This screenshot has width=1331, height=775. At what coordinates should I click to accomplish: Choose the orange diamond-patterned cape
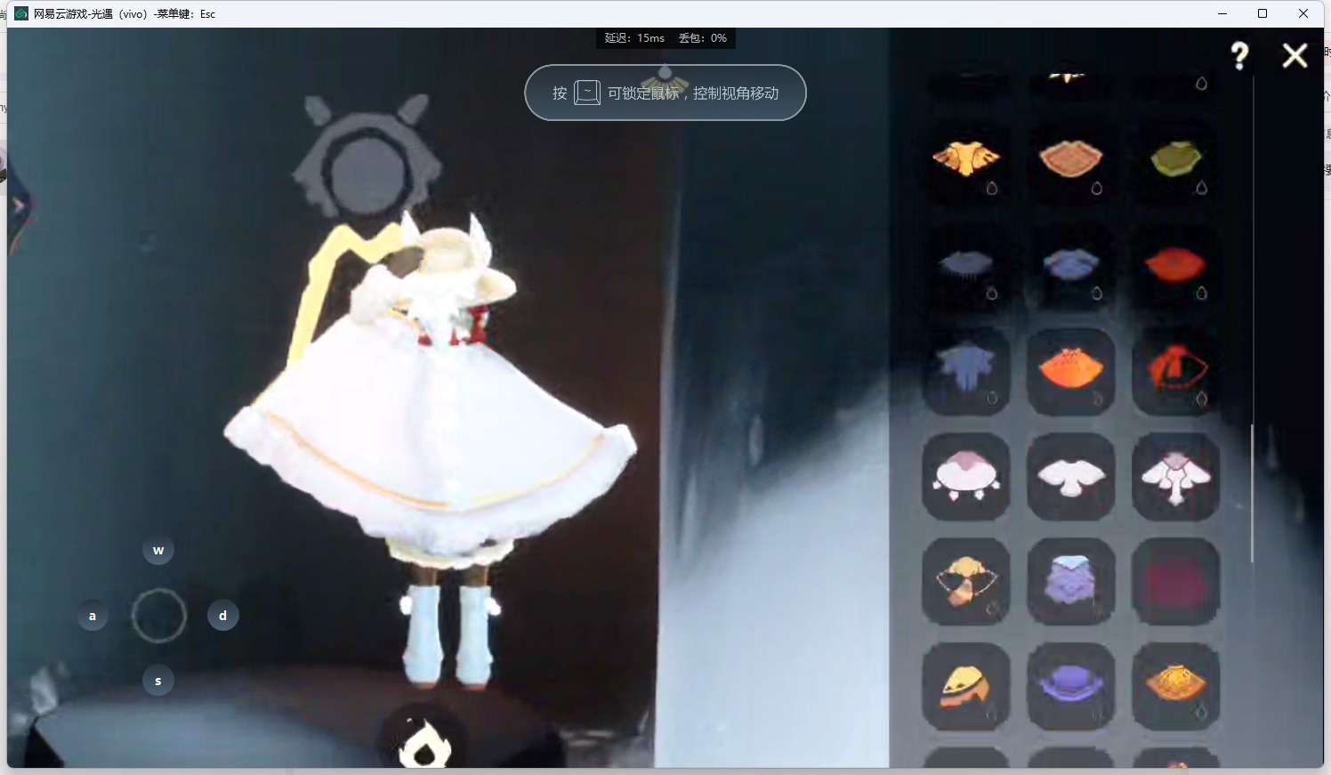click(x=1176, y=686)
